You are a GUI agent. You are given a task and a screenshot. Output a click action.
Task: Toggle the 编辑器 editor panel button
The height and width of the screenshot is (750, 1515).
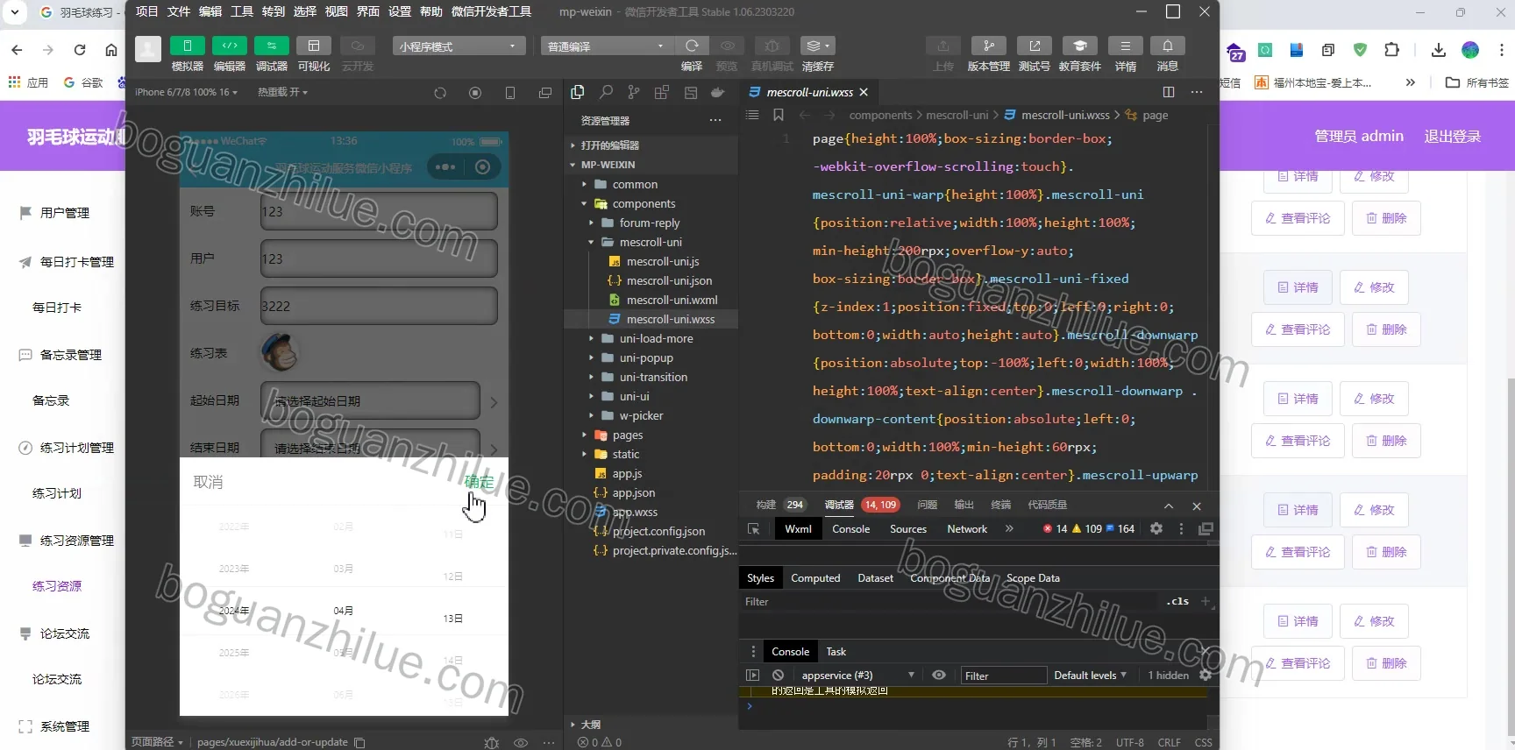229,46
